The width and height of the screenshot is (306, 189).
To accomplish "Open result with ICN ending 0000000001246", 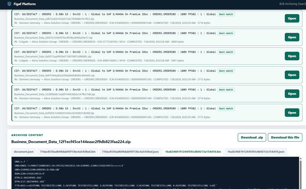I will click(292, 18).
